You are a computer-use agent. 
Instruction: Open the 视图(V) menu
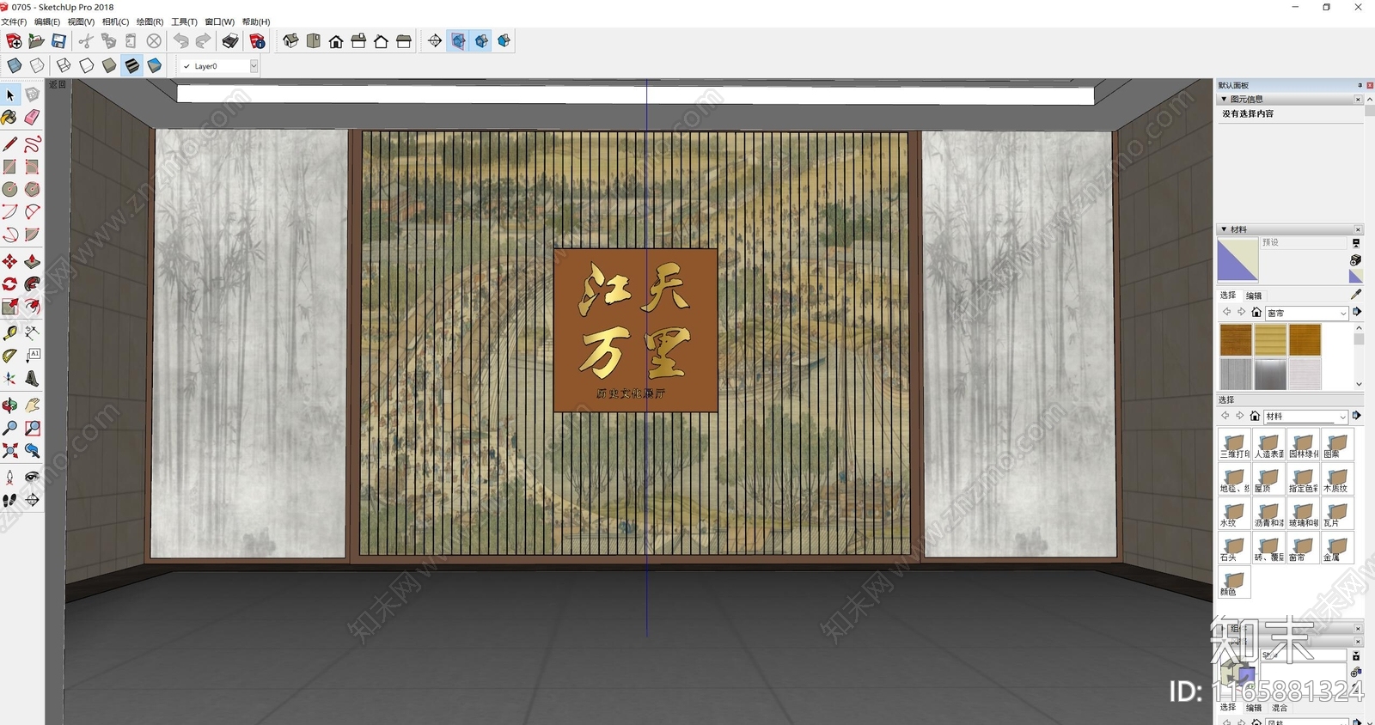(x=81, y=22)
